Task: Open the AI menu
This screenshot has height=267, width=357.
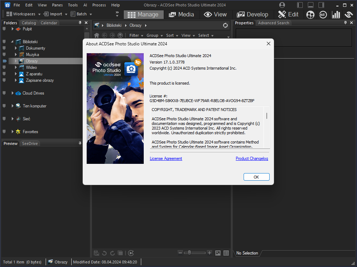Action: click(85, 5)
